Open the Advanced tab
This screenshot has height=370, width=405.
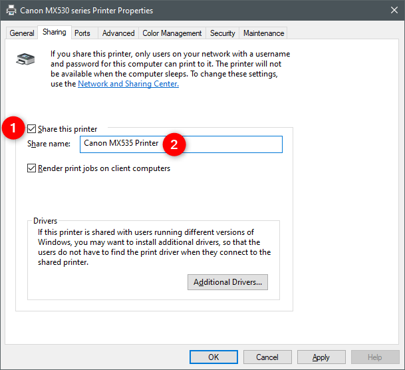tap(118, 33)
